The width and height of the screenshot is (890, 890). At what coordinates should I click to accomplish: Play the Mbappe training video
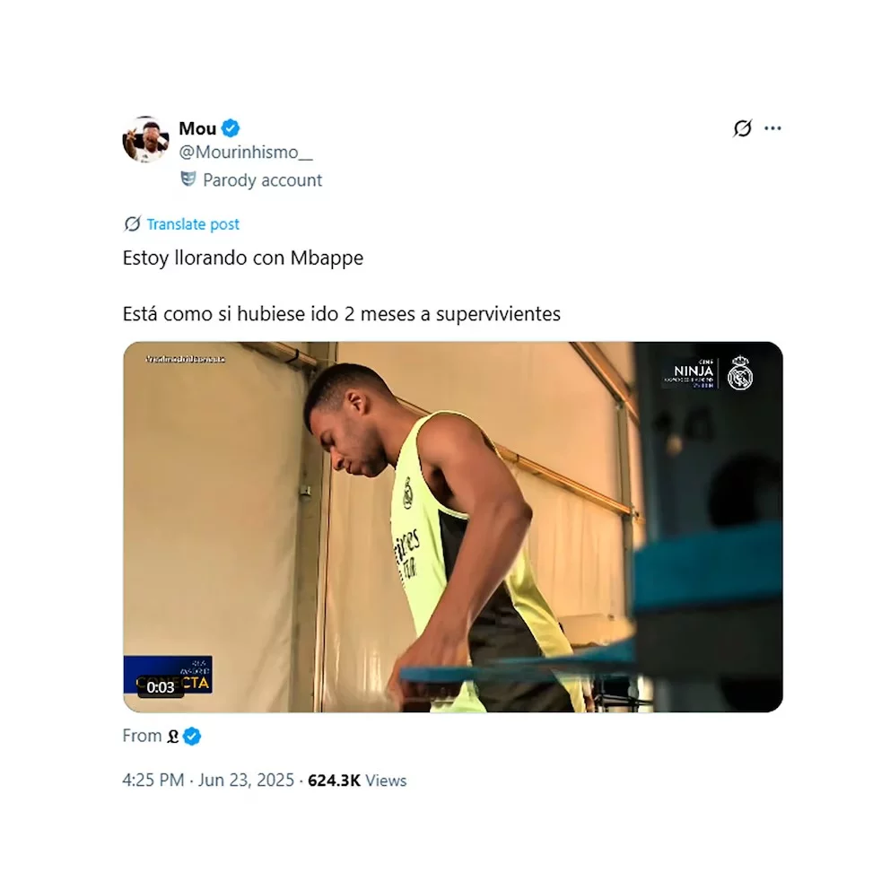point(453,527)
